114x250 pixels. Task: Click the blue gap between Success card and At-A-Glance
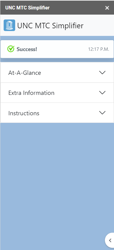point(57,60)
